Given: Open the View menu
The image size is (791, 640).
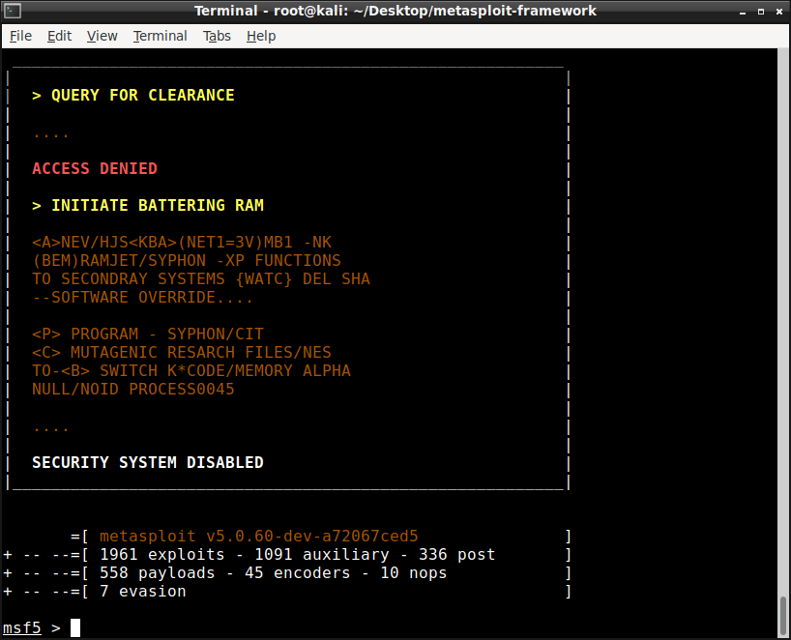Looking at the screenshot, I should (x=102, y=37).
